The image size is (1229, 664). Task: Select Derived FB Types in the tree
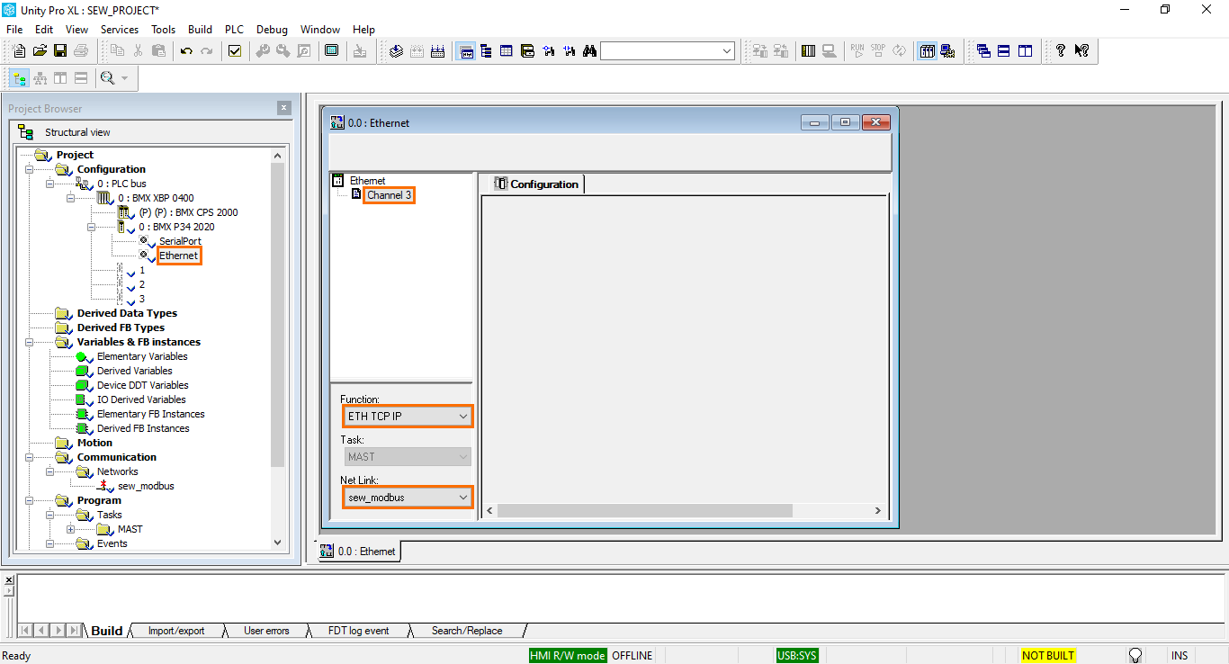pos(121,328)
